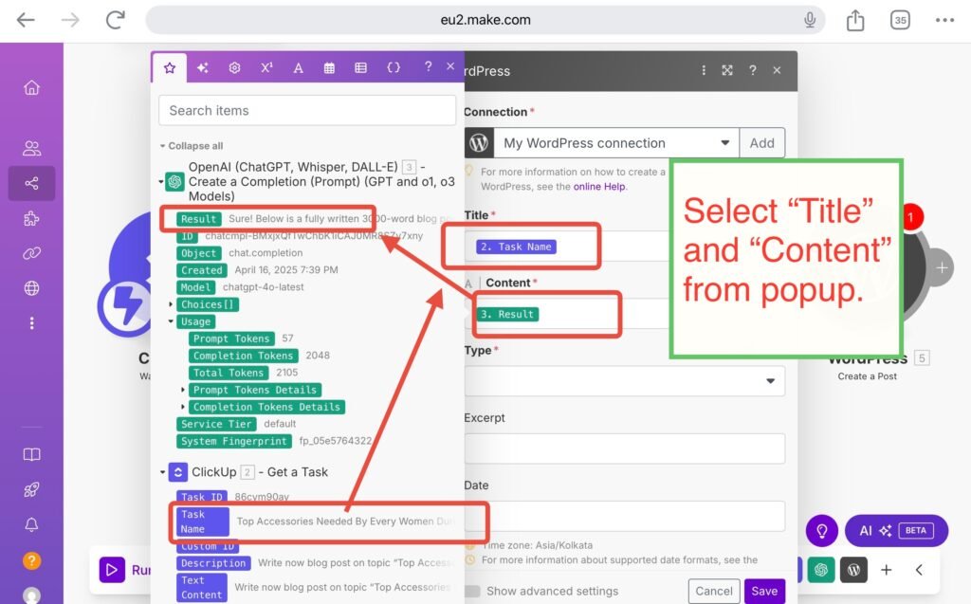Tap the microphone icon in the address bar
The height and width of the screenshot is (604, 971).
click(810, 20)
